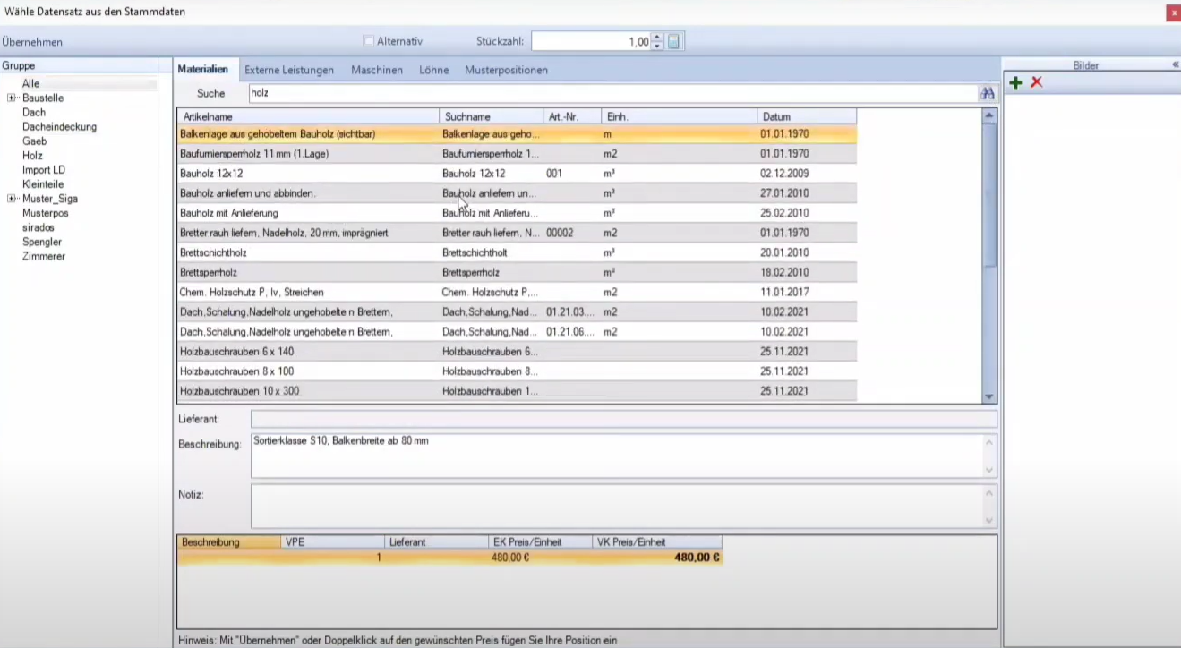Select the Musterpos group
This screenshot has height=648, width=1181.
tap(46, 213)
